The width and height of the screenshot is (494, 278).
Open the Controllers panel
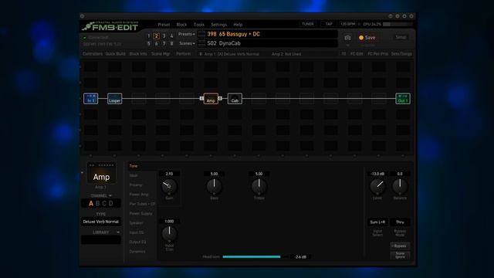[93, 54]
